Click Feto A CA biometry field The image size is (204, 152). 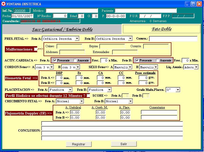[100, 78]
